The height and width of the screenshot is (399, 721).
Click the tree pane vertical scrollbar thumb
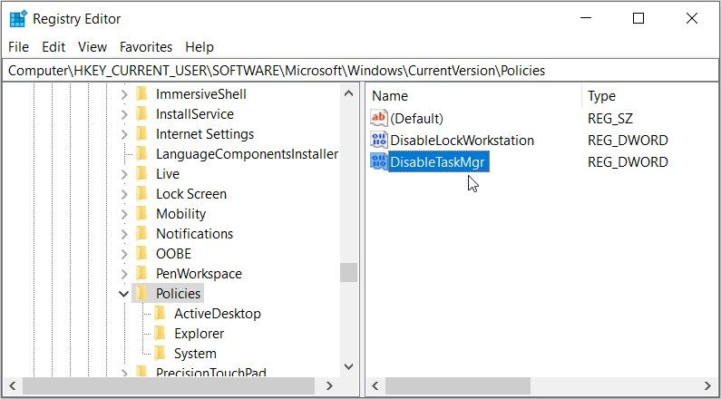(x=348, y=272)
